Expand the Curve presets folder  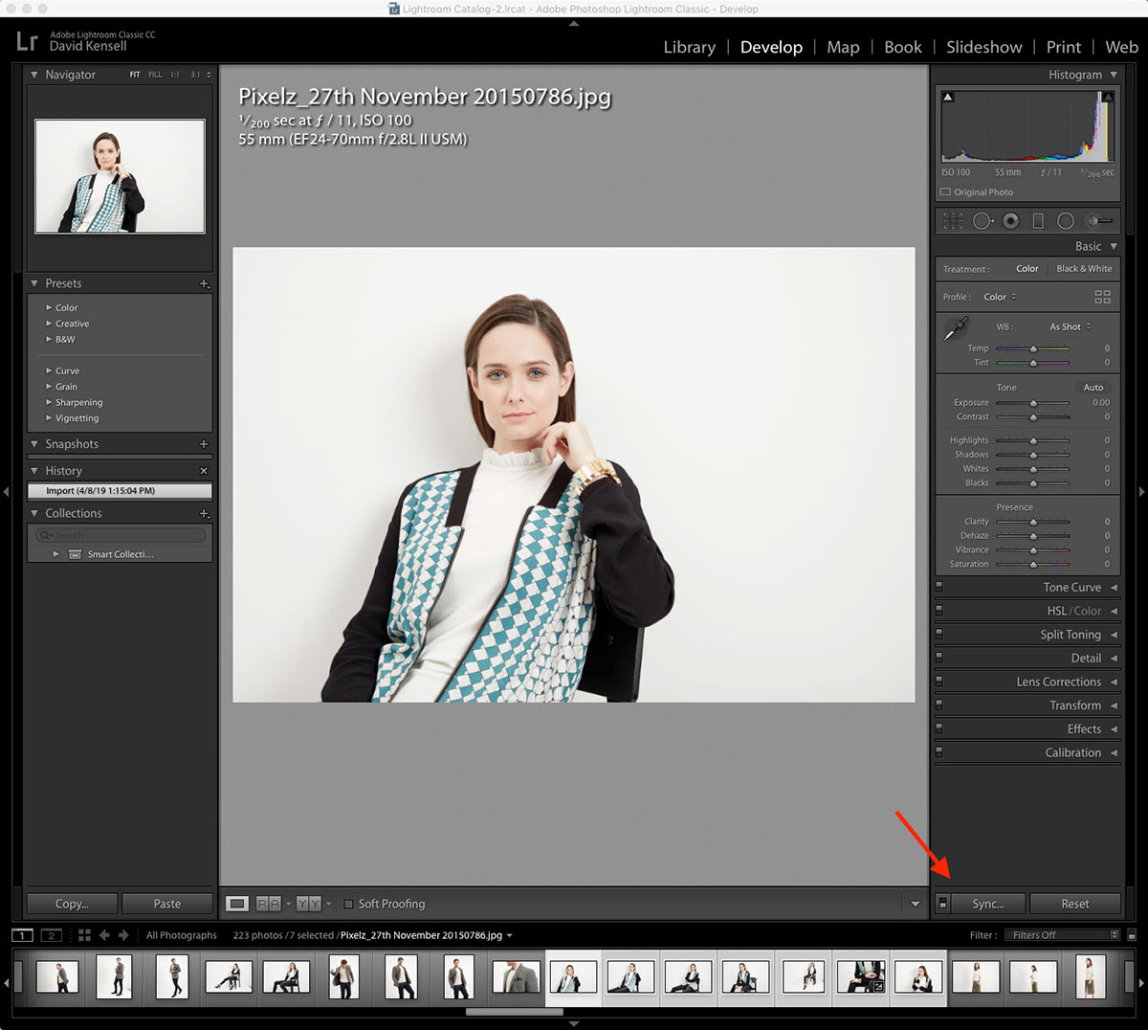[x=50, y=371]
